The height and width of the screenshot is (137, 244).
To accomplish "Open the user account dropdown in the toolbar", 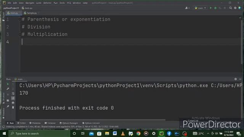I will click(187, 8).
